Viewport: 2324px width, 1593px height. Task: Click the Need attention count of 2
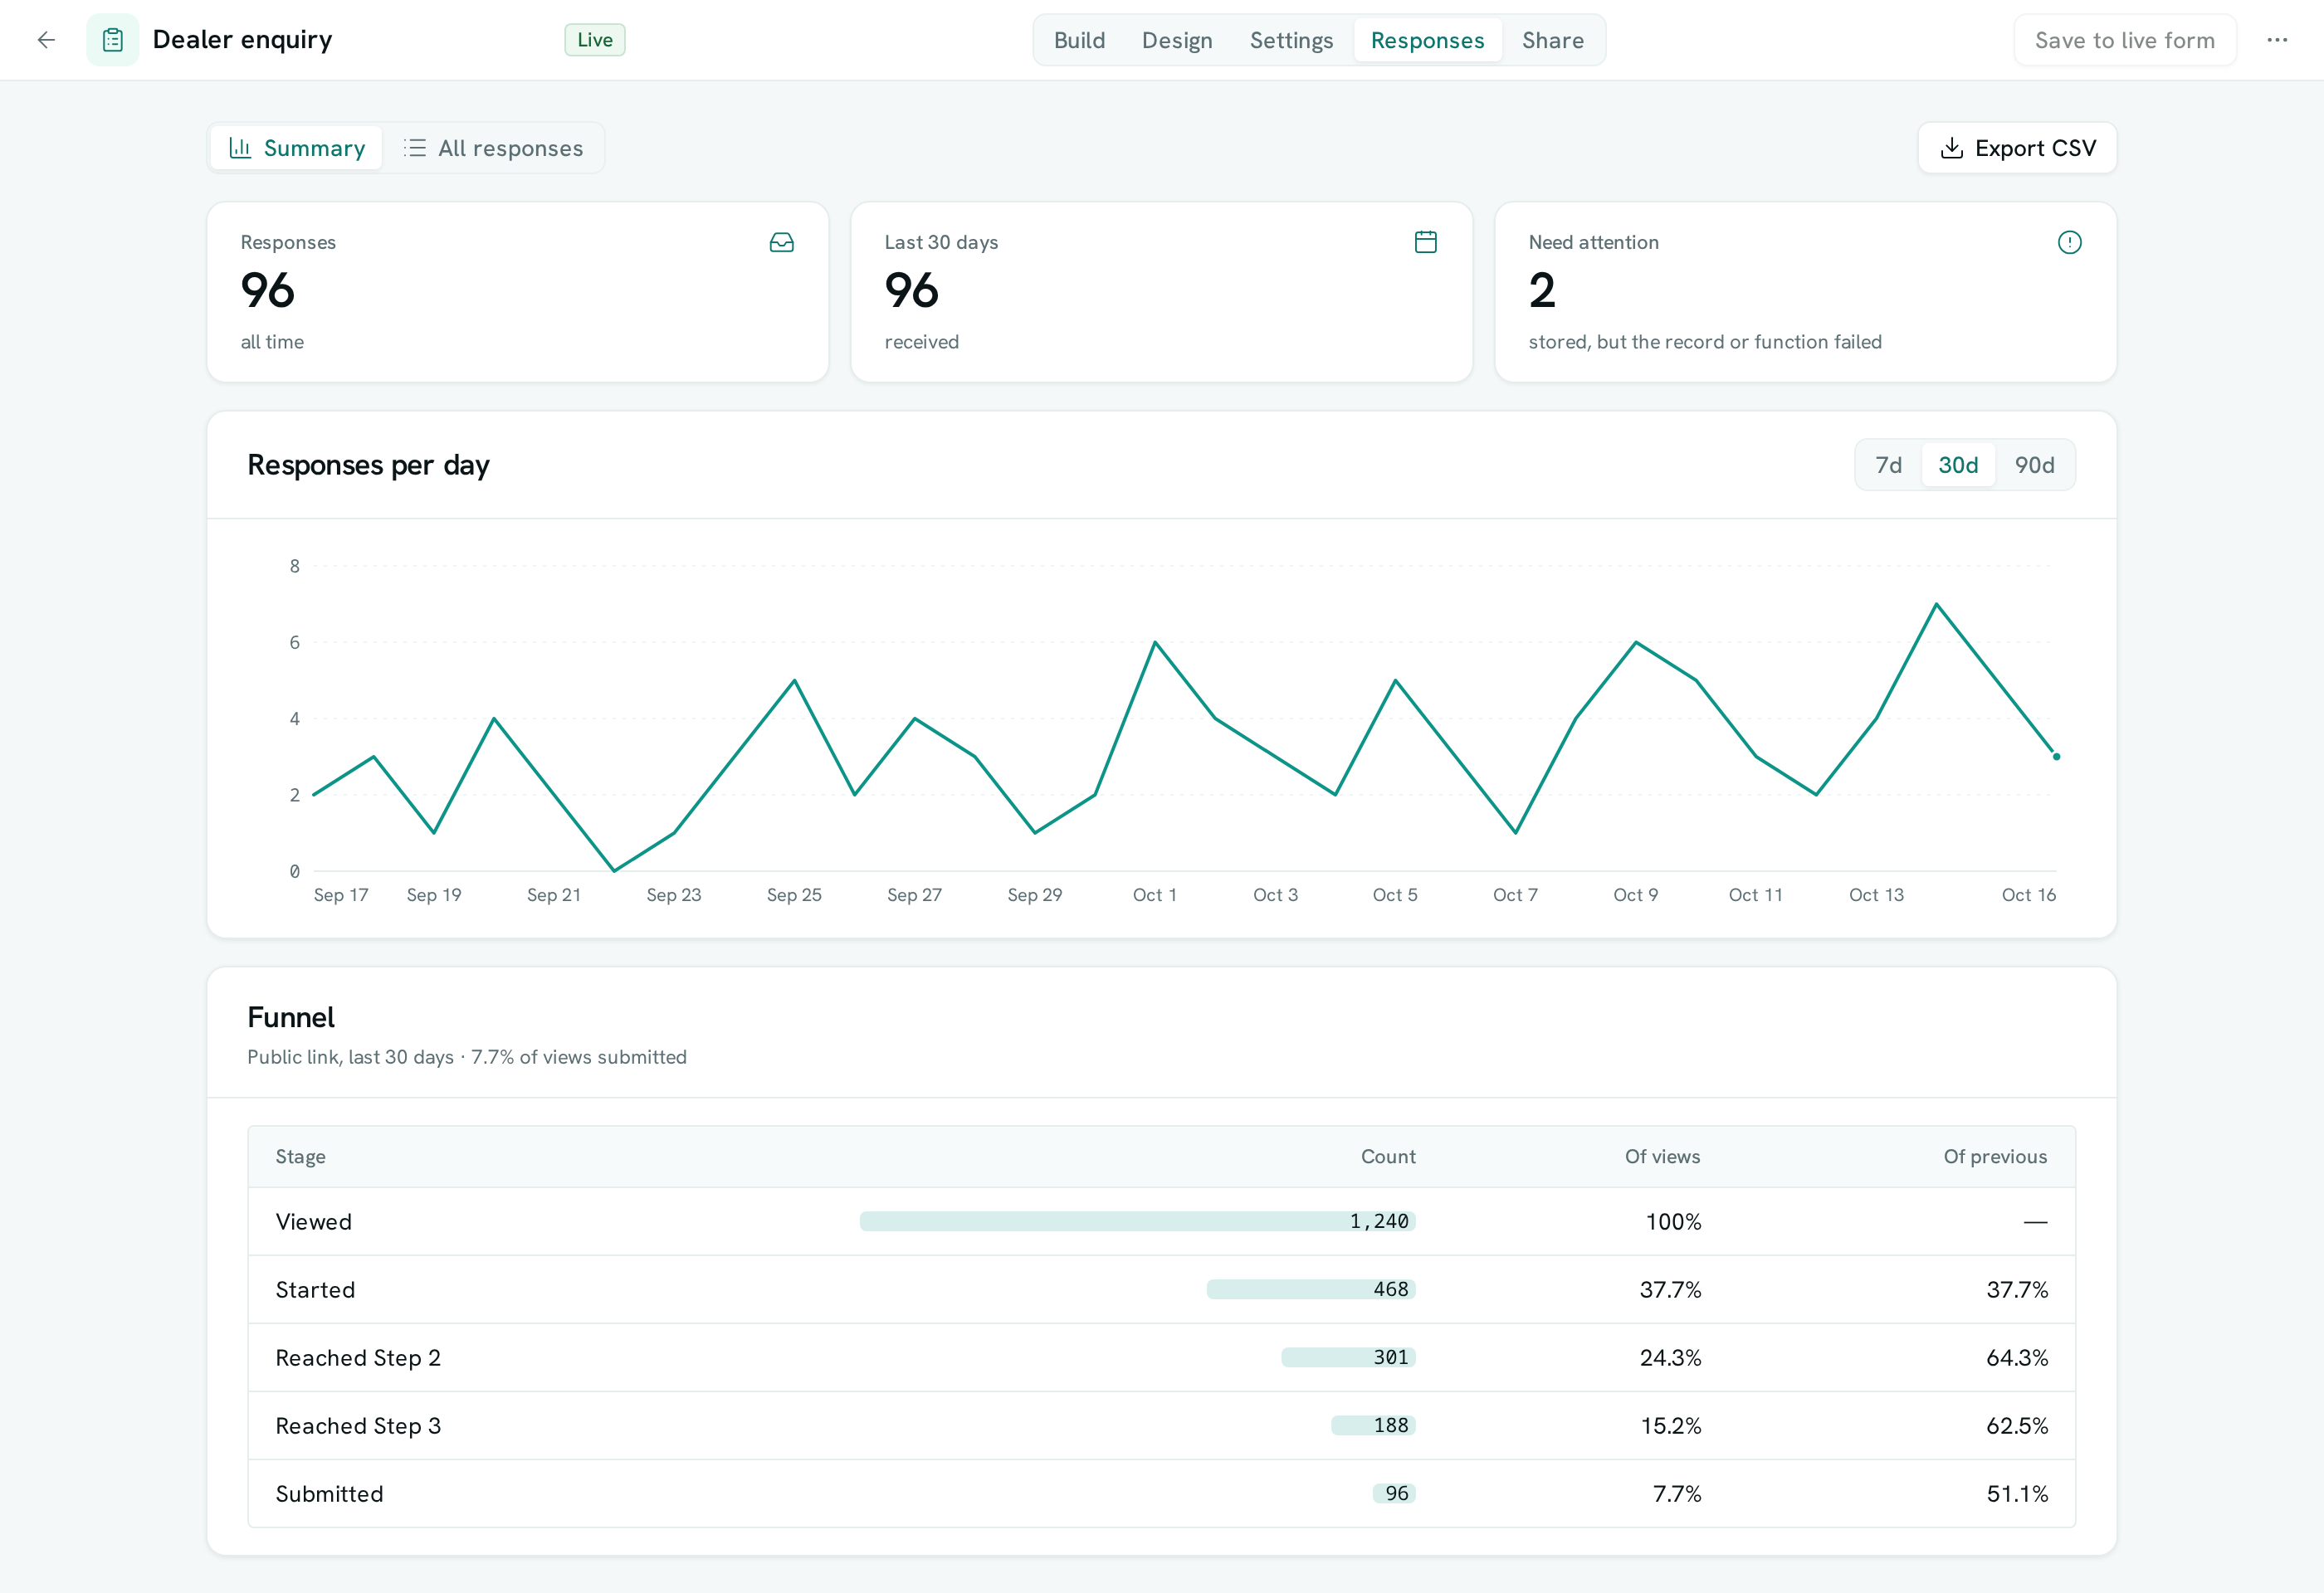pos(1542,291)
